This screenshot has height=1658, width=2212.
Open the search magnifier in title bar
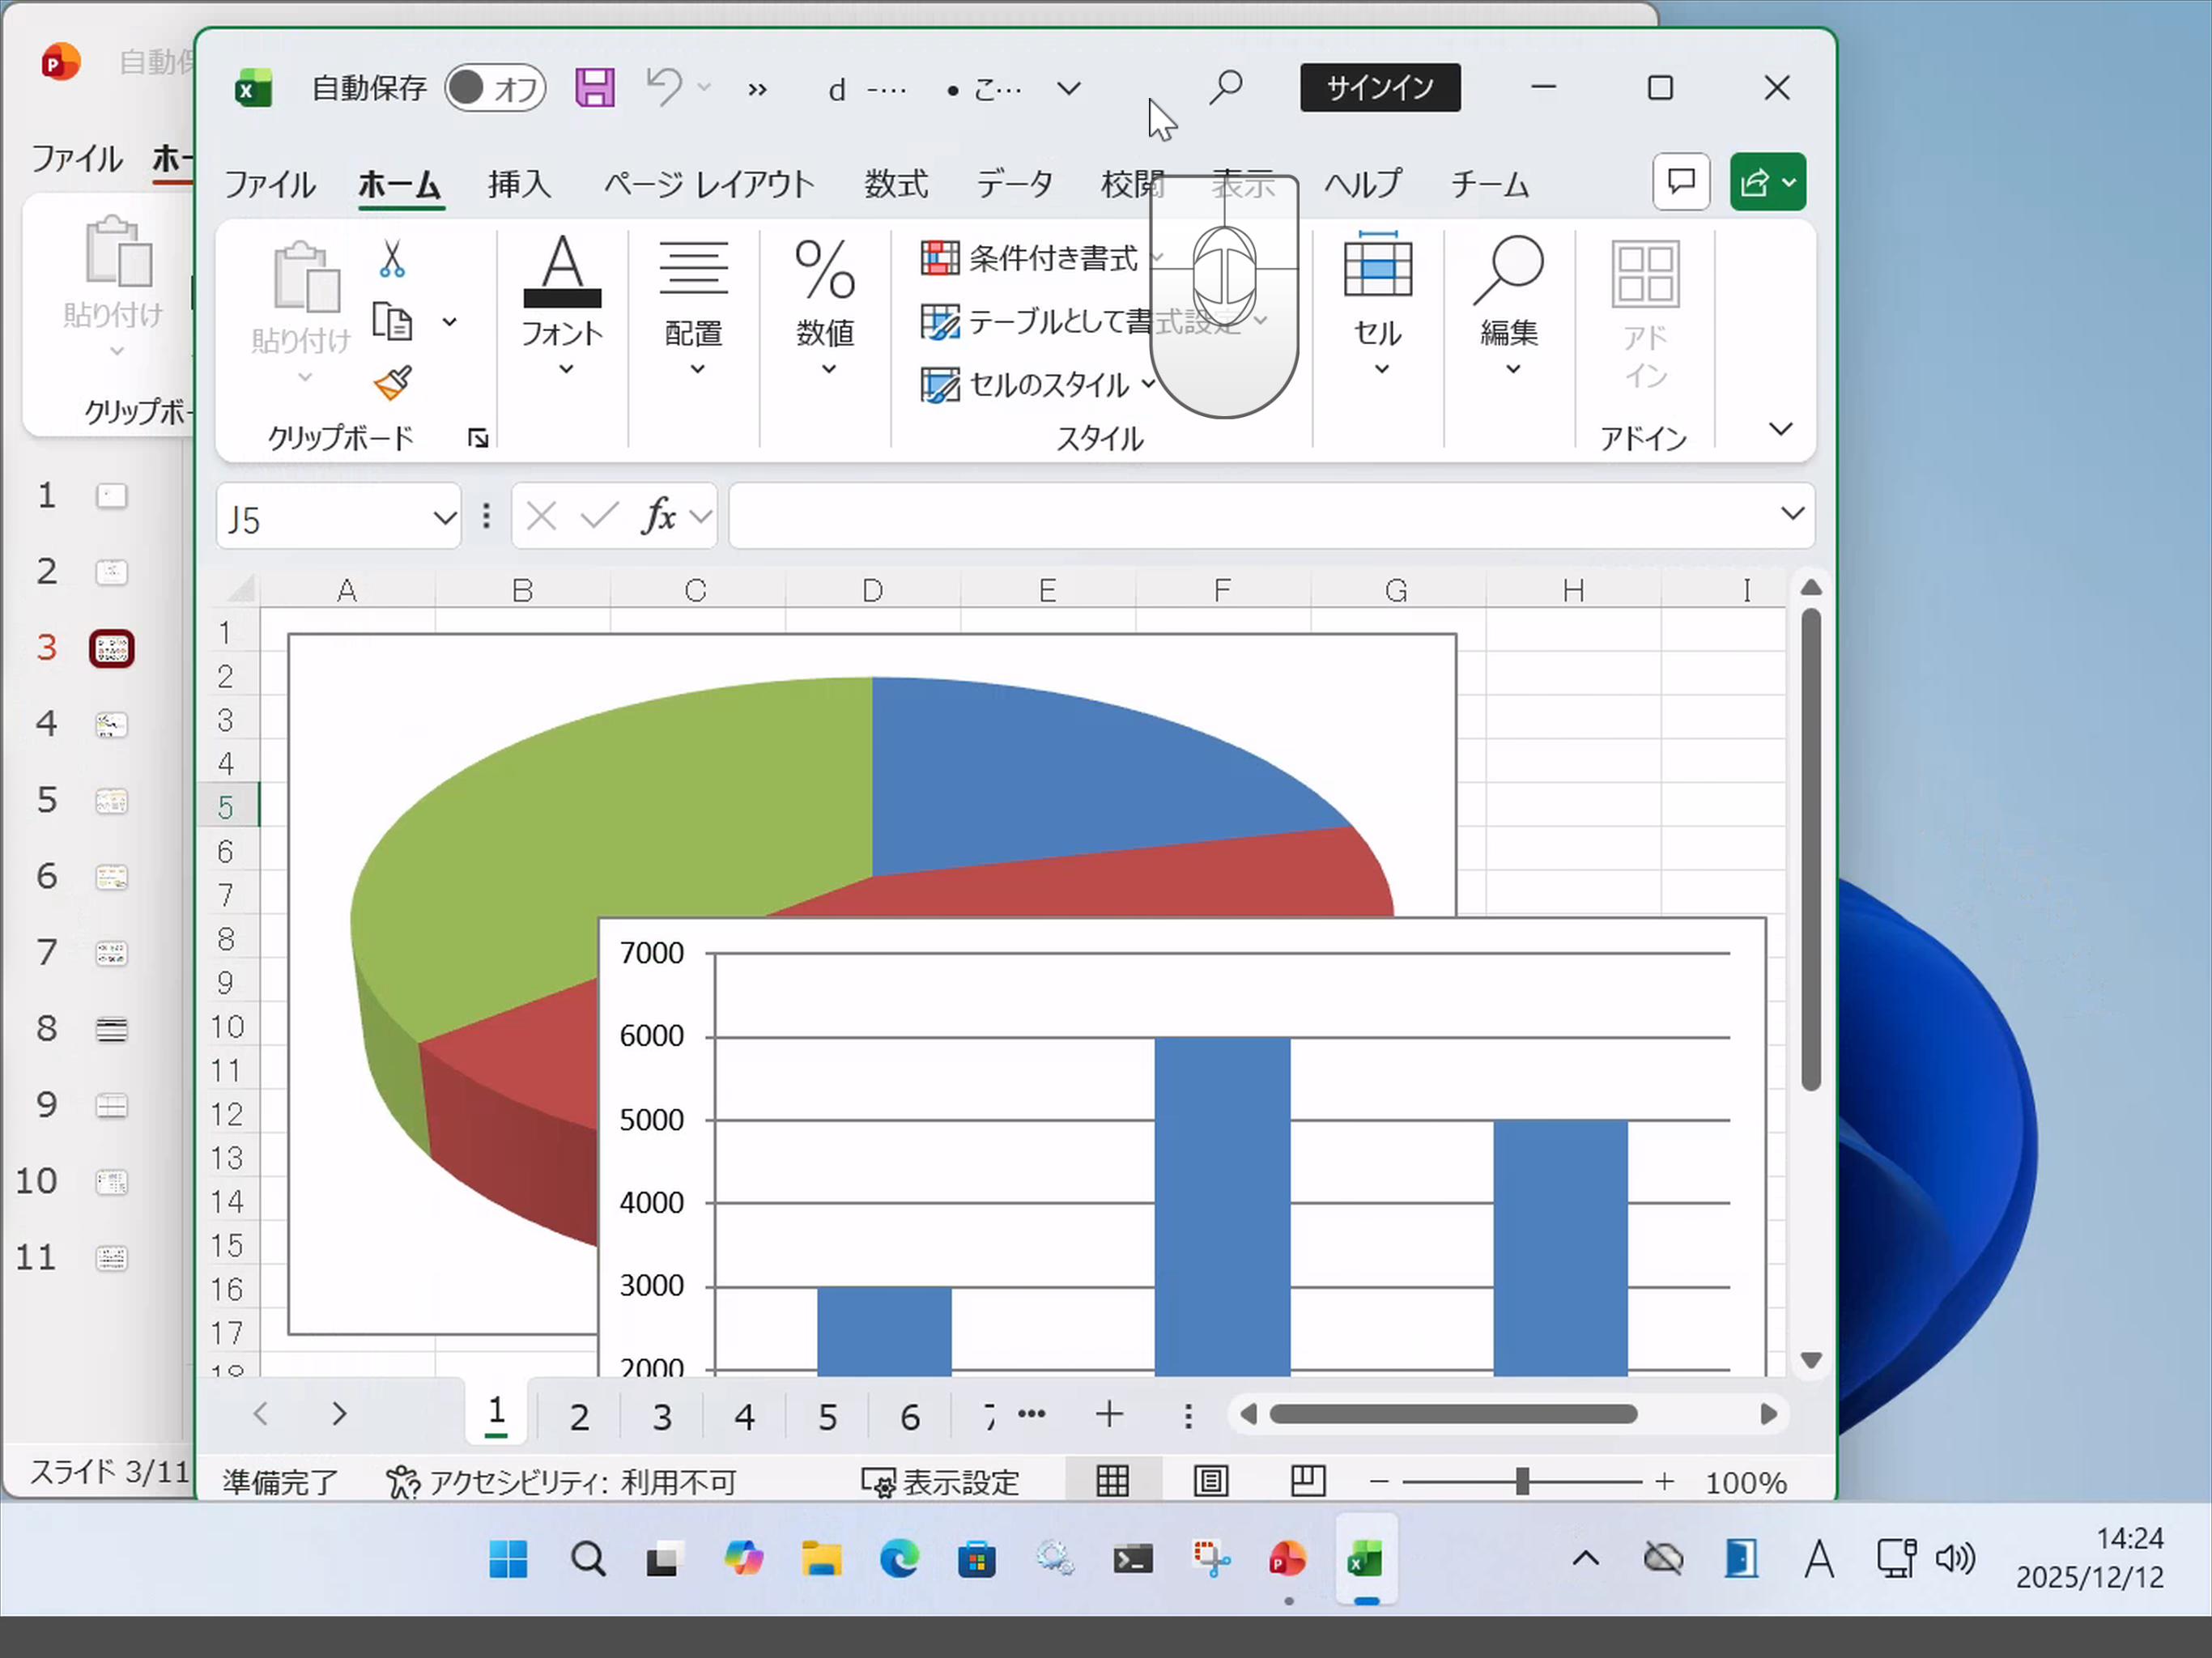[x=1225, y=88]
